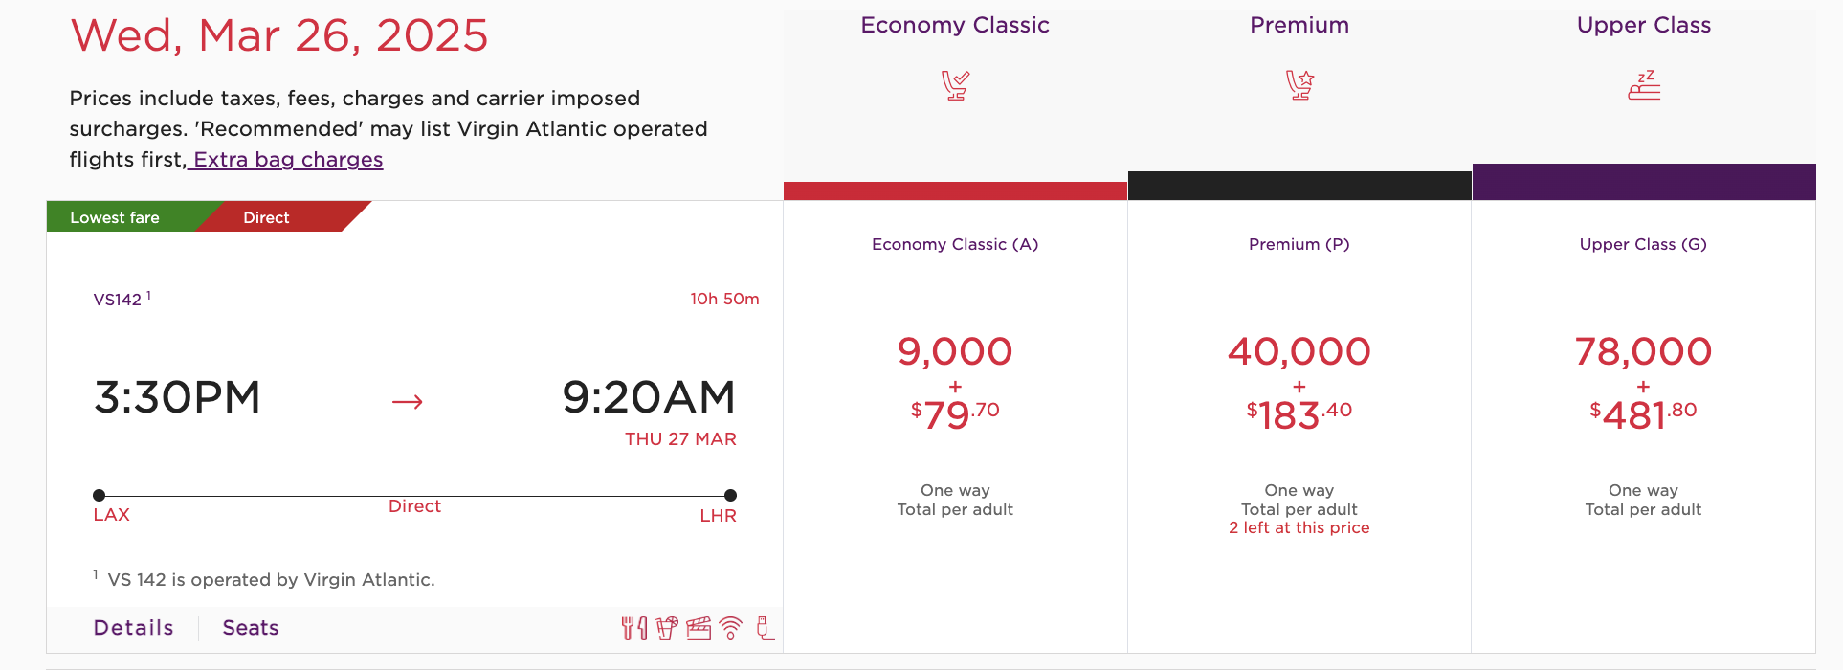This screenshot has height=670, width=1843.
Task: Open the in-flight entertainment clapperboard icon
Action: tap(699, 629)
